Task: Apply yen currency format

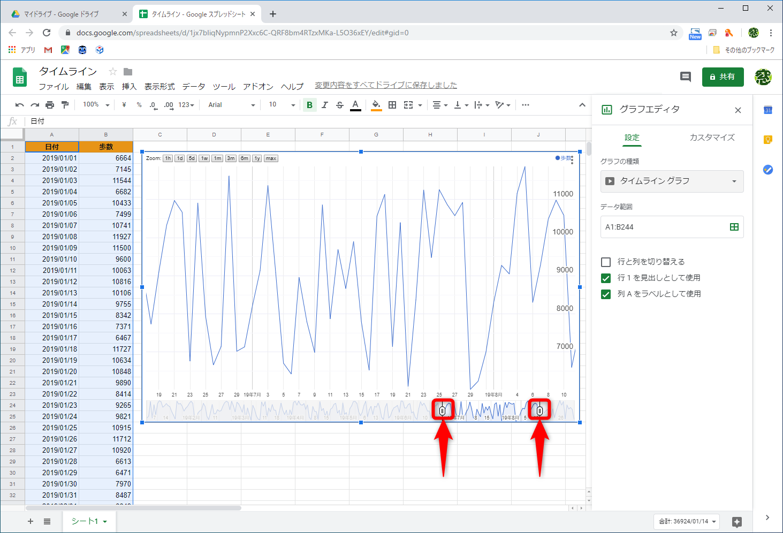Action: tap(124, 105)
